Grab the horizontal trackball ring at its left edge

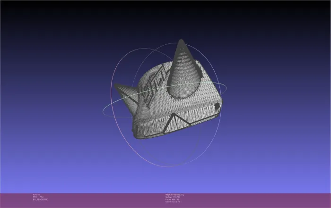coord(104,110)
